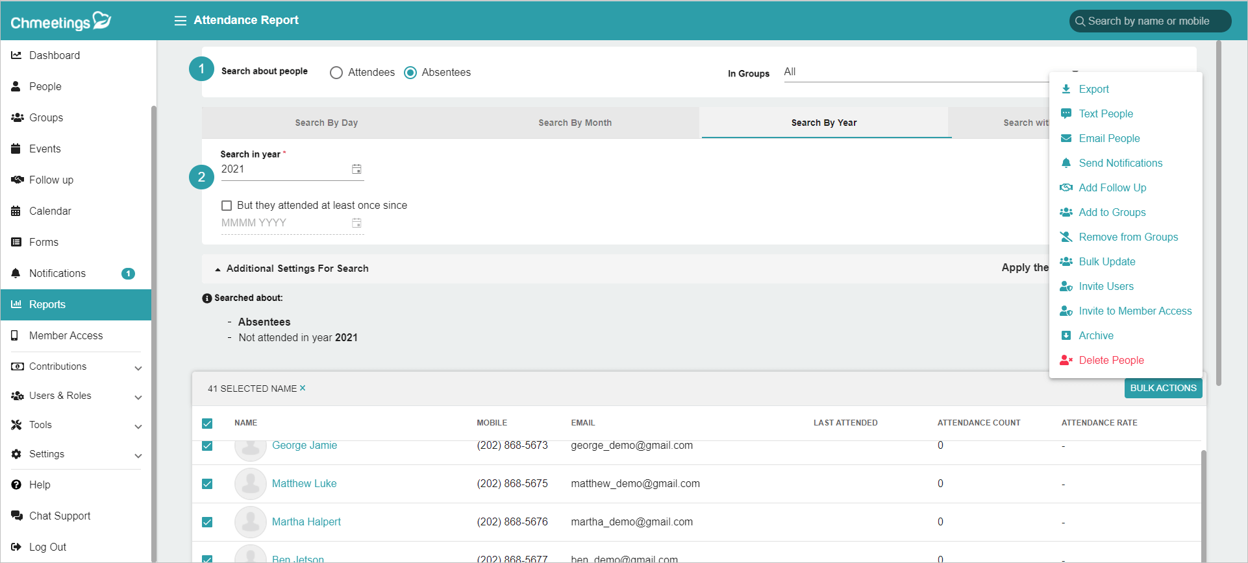1248x563 pixels.
Task: Choose Add to Groups menu option
Action: coord(1112,212)
